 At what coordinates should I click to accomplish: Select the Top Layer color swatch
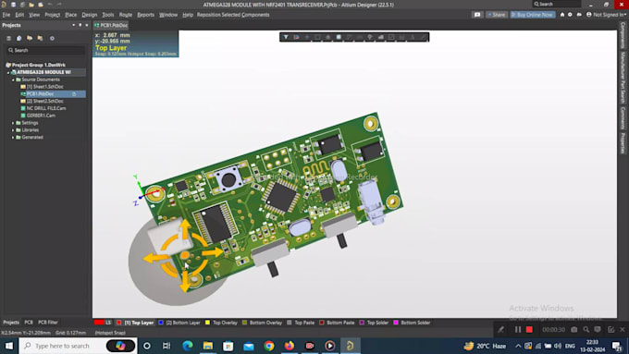click(x=119, y=323)
